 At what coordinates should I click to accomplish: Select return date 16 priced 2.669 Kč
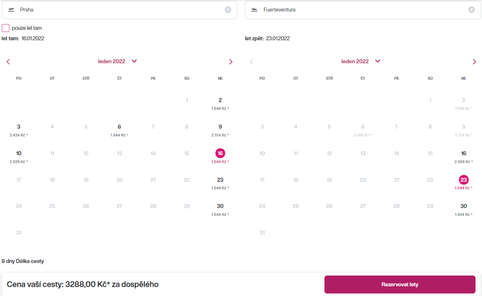464,156
